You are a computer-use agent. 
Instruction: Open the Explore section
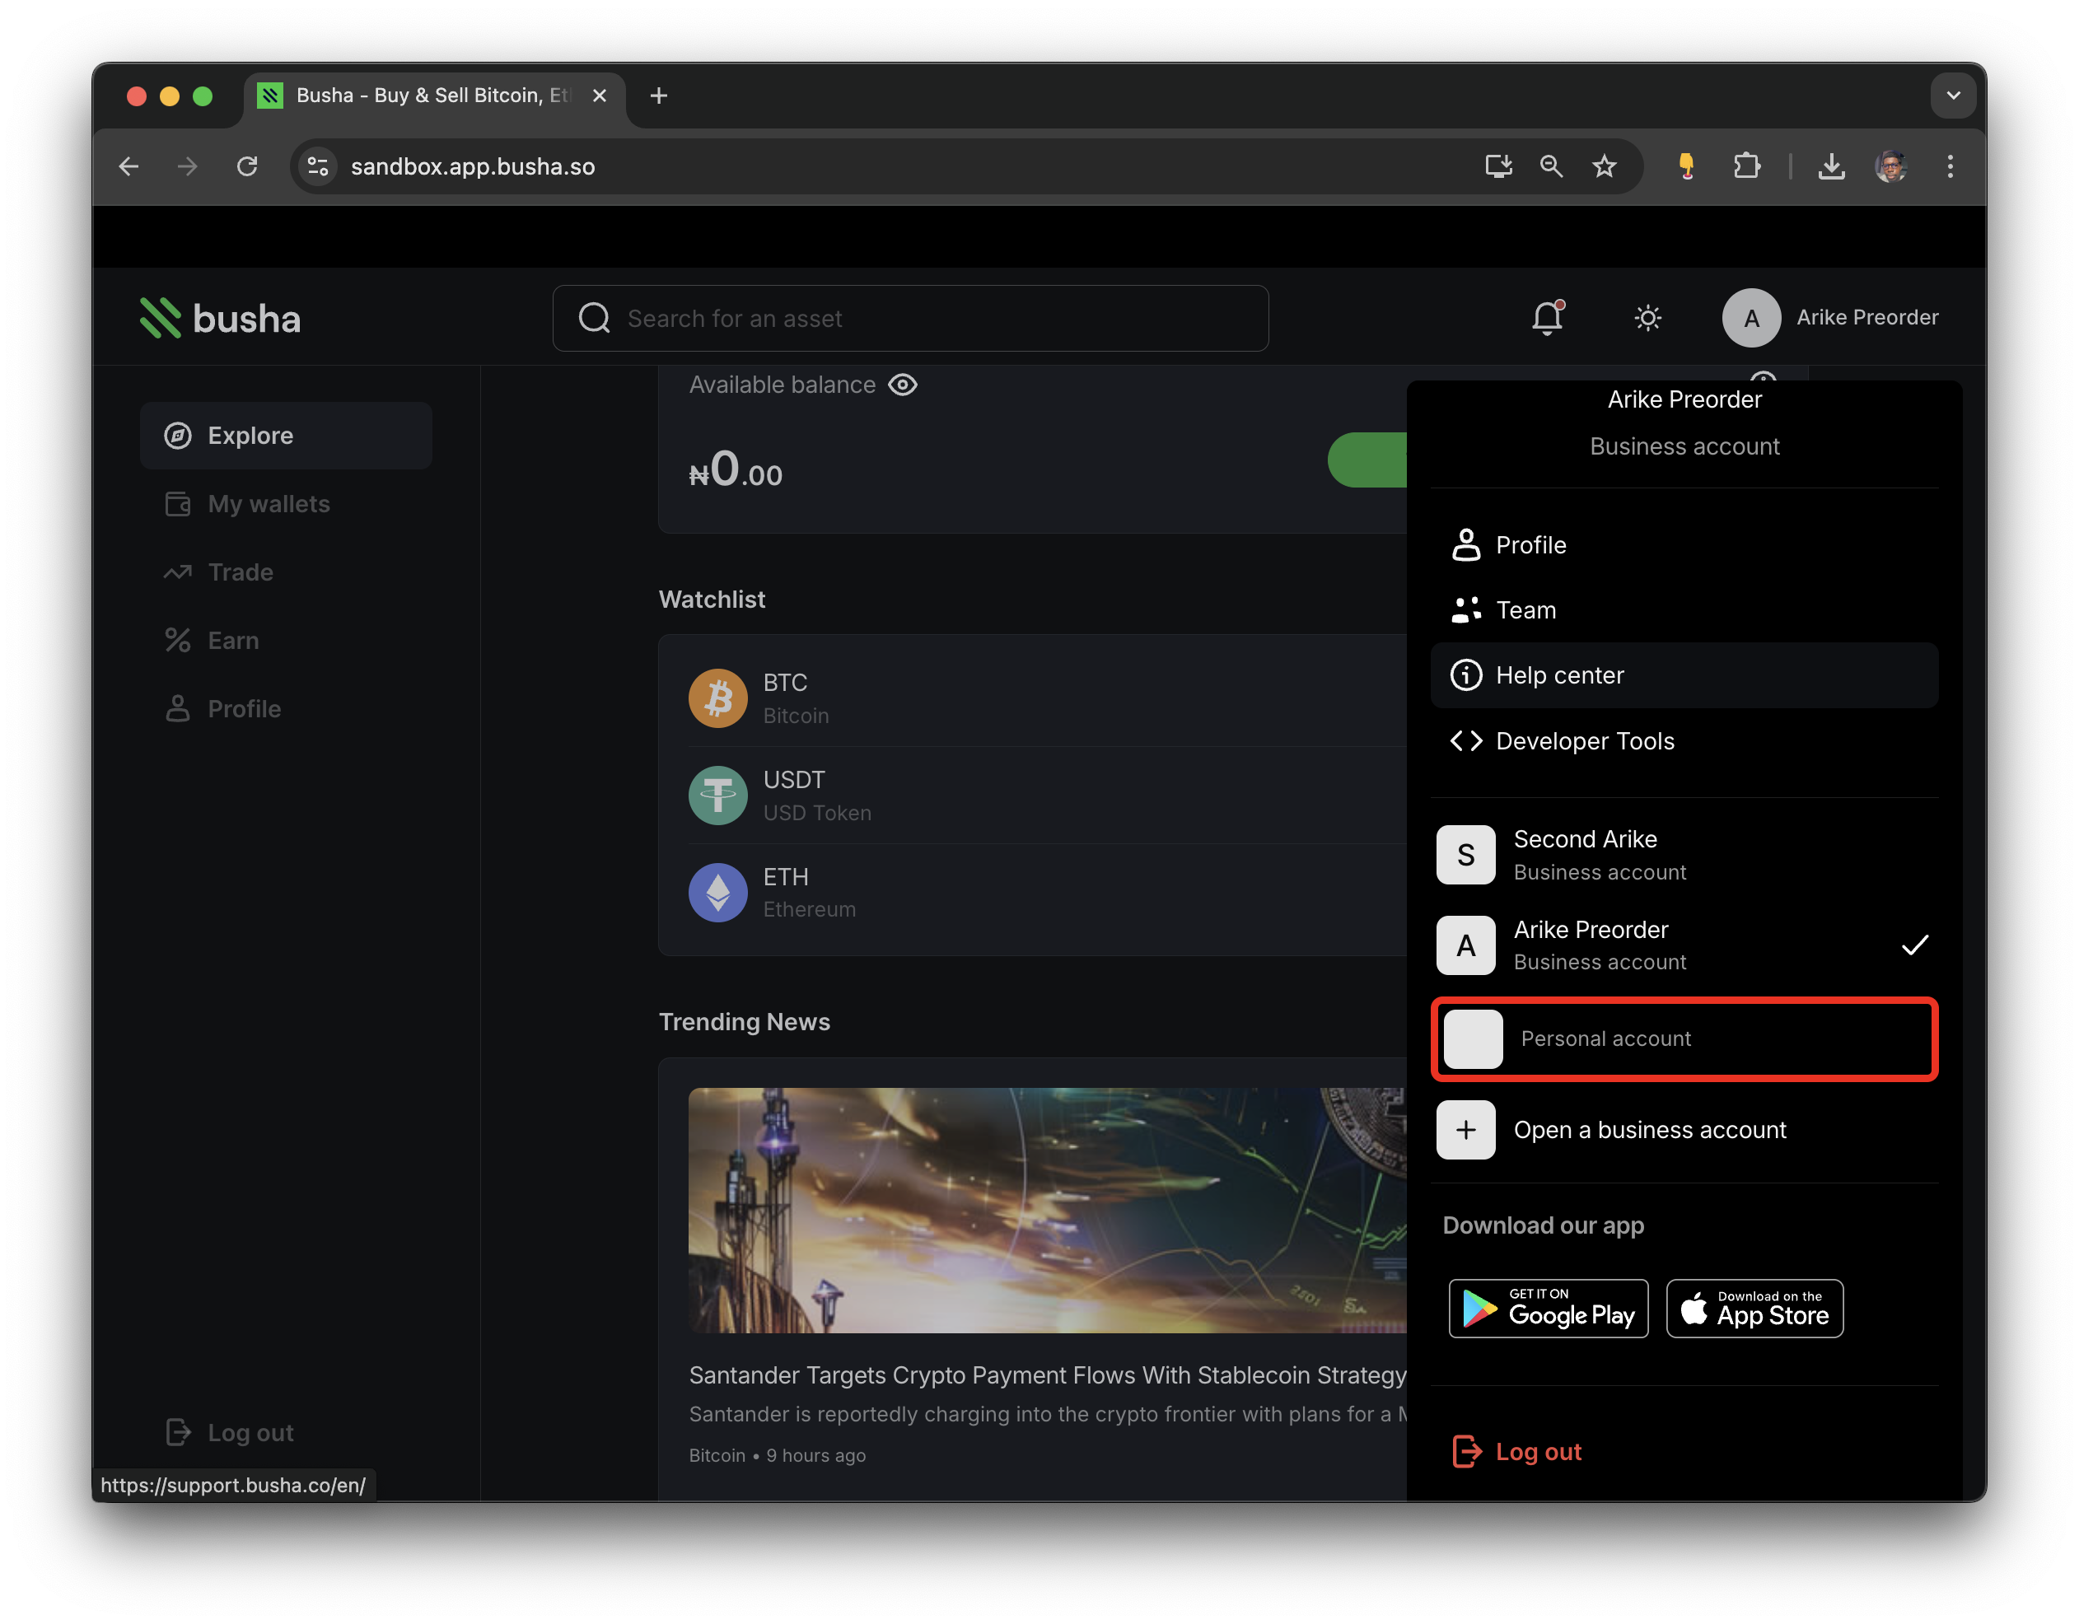click(250, 435)
